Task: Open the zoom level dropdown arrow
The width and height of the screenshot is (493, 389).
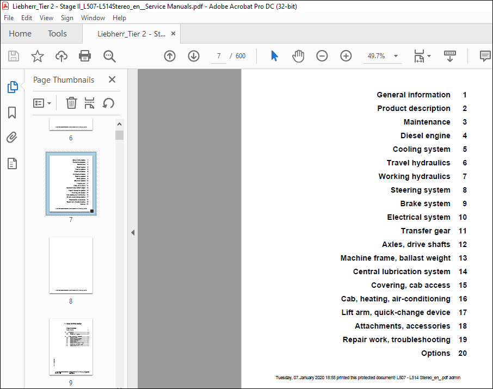Action: click(396, 56)
